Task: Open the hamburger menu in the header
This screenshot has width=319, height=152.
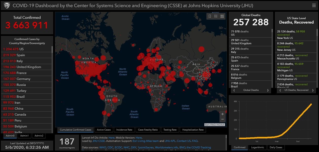Action: [x=314, y=6]
